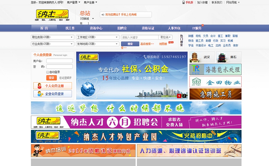This screenshot has width=269, height=166.
Task: Search hot keyword 司机
Action: pyautogui.click(x=198, y=36)
